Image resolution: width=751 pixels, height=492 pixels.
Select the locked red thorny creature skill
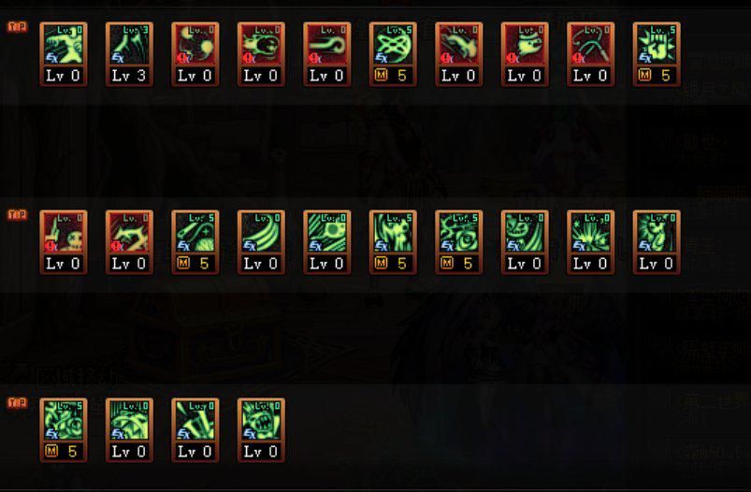pos(129,242)
